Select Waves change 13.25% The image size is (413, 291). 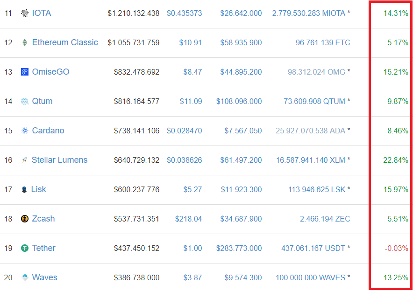pyautogui.click(x=396, y=277)
